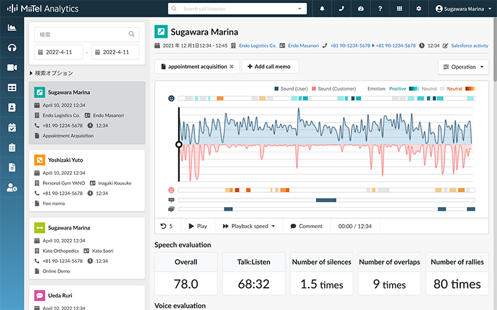Open the document sidebar icon
This screenshot has height=310, width=497.
pos(12,167)
